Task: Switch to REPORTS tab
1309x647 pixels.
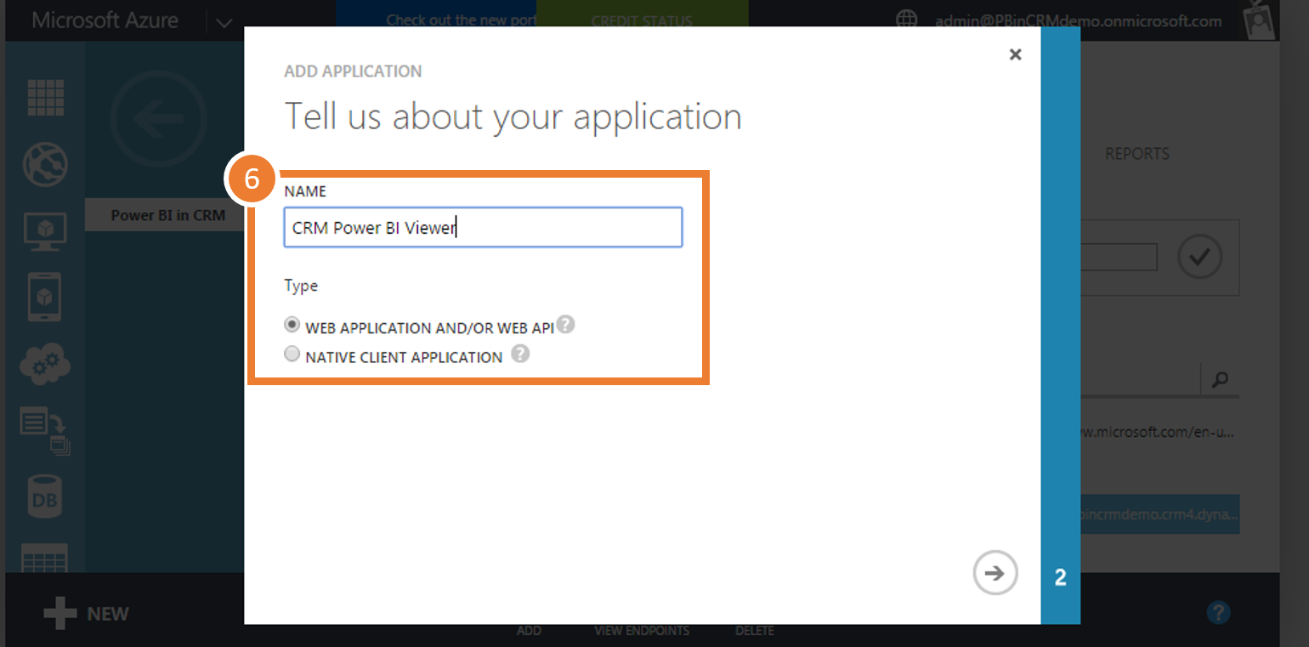Action: click(x=1137, y=154)
